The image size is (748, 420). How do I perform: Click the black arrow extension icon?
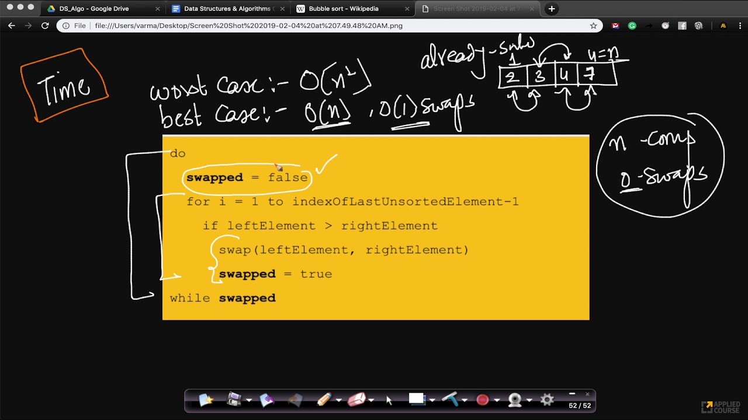[649, 26]
